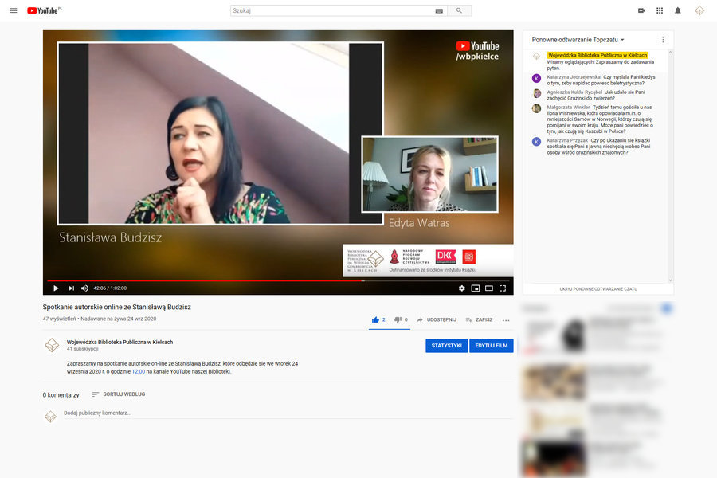The image size is (717, 478).
Task: Open the hamburger guide menu
Action: [13, 10]
